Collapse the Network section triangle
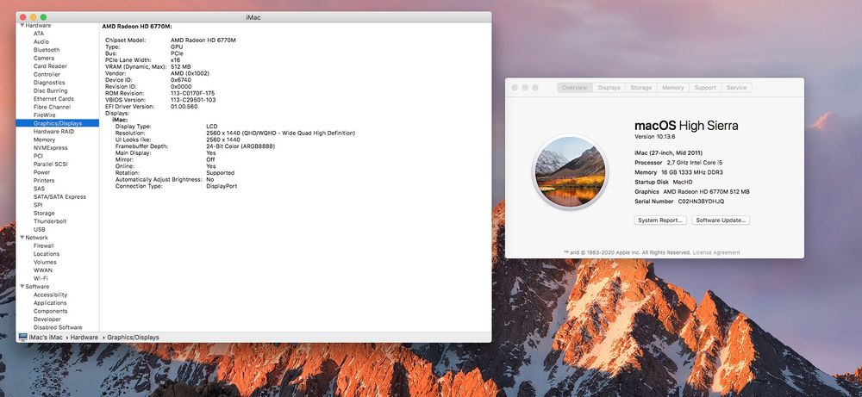 click(x=22, y=237)
